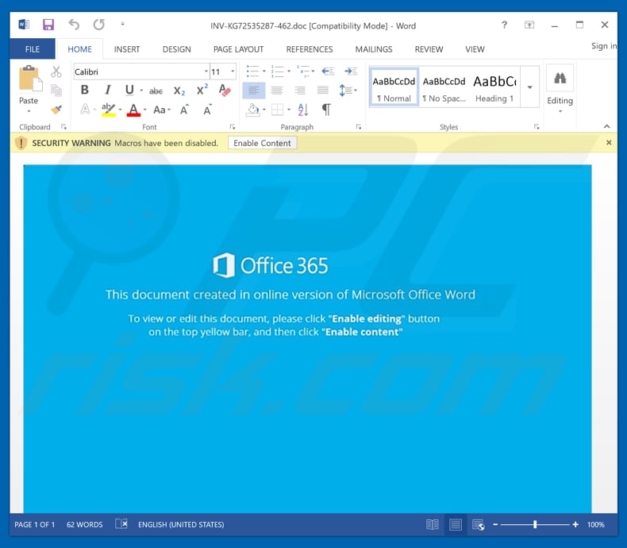This screenshot has width=627, height=548.
Task: Click the 62 WORDS count in status bar
Action: point(84,524)
